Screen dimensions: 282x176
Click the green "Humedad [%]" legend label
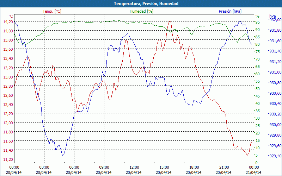(142, 11)
